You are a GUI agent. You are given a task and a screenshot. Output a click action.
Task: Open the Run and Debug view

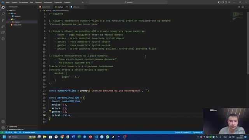click(x=3, y=26)
